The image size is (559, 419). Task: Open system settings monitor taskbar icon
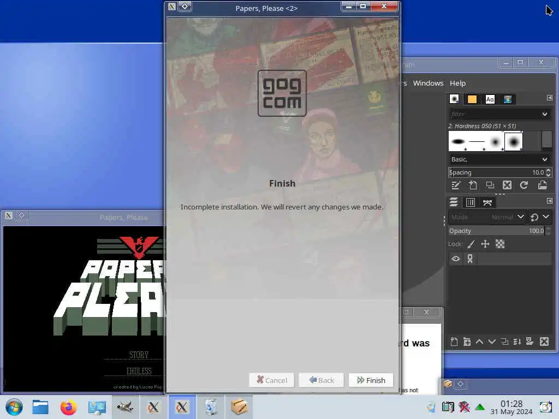(x=97, y=408)
